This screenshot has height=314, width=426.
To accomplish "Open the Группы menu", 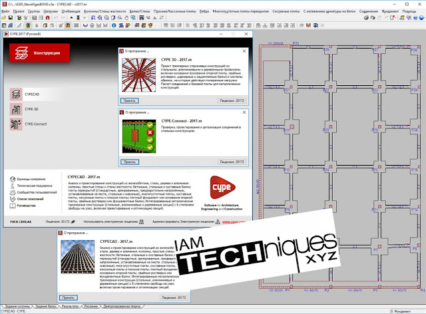I will [x=34, y=11].
